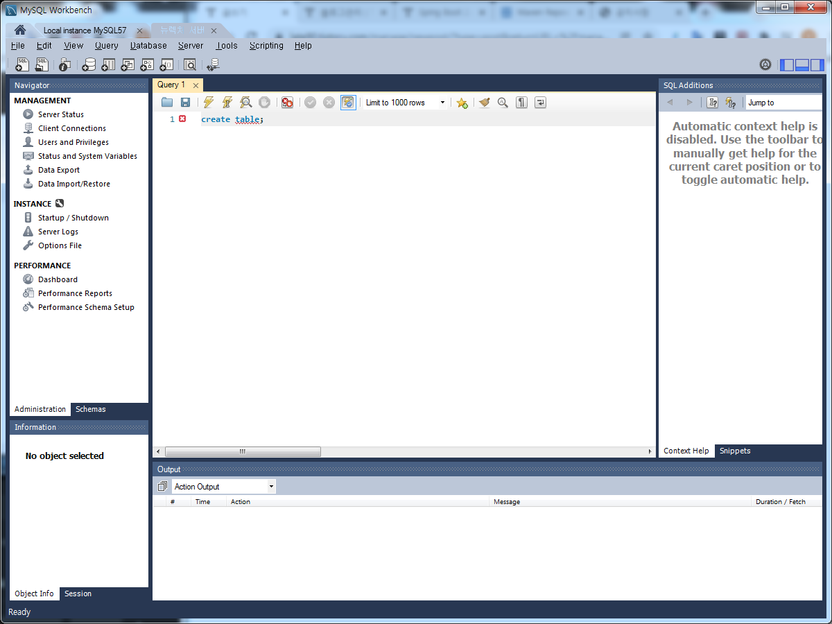Create new stored procedure icon
Image resolution: width=832 pixels, height=624 pixels.
[147, 64]
